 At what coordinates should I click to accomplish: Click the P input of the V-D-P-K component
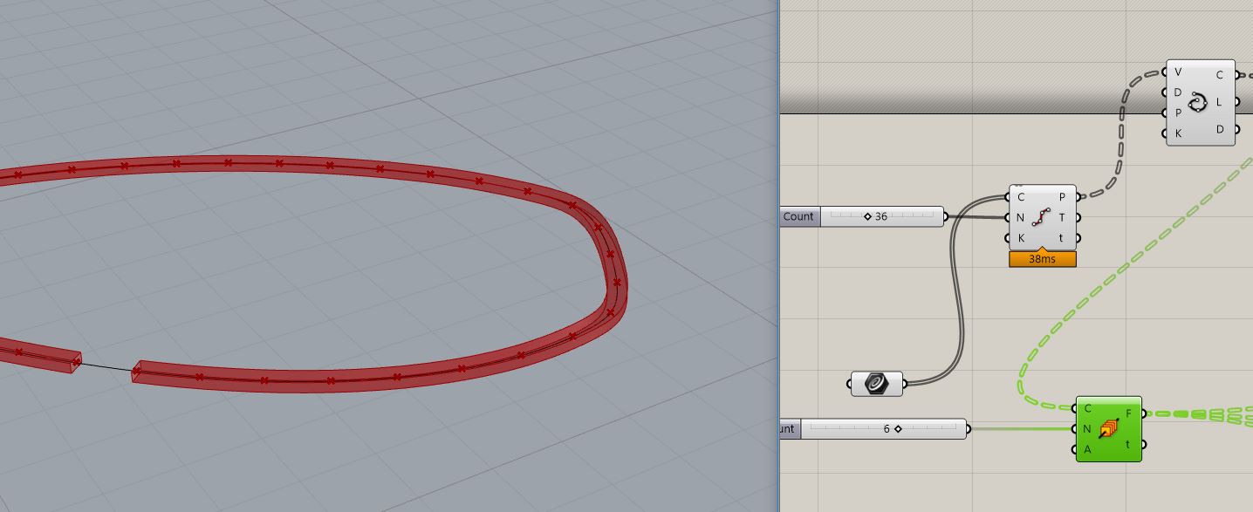pyautogui.click(x=1178, y=113)
